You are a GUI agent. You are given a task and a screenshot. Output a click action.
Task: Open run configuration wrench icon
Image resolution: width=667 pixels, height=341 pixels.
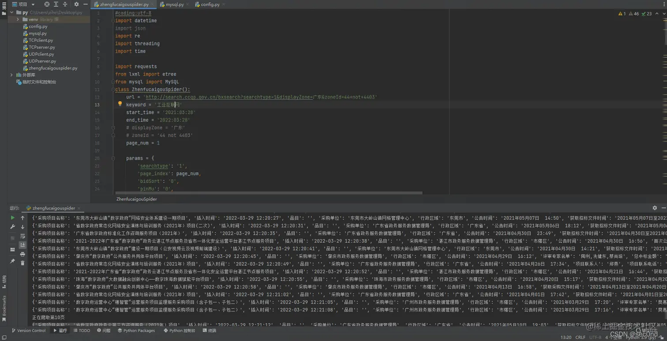coord(12,227)
